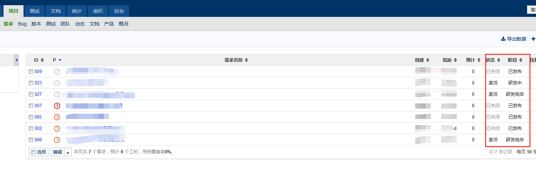536x172 pixels.
Task: Switch to the 统计 top tab
Action: pyautogui.click(x=77, y=11)
